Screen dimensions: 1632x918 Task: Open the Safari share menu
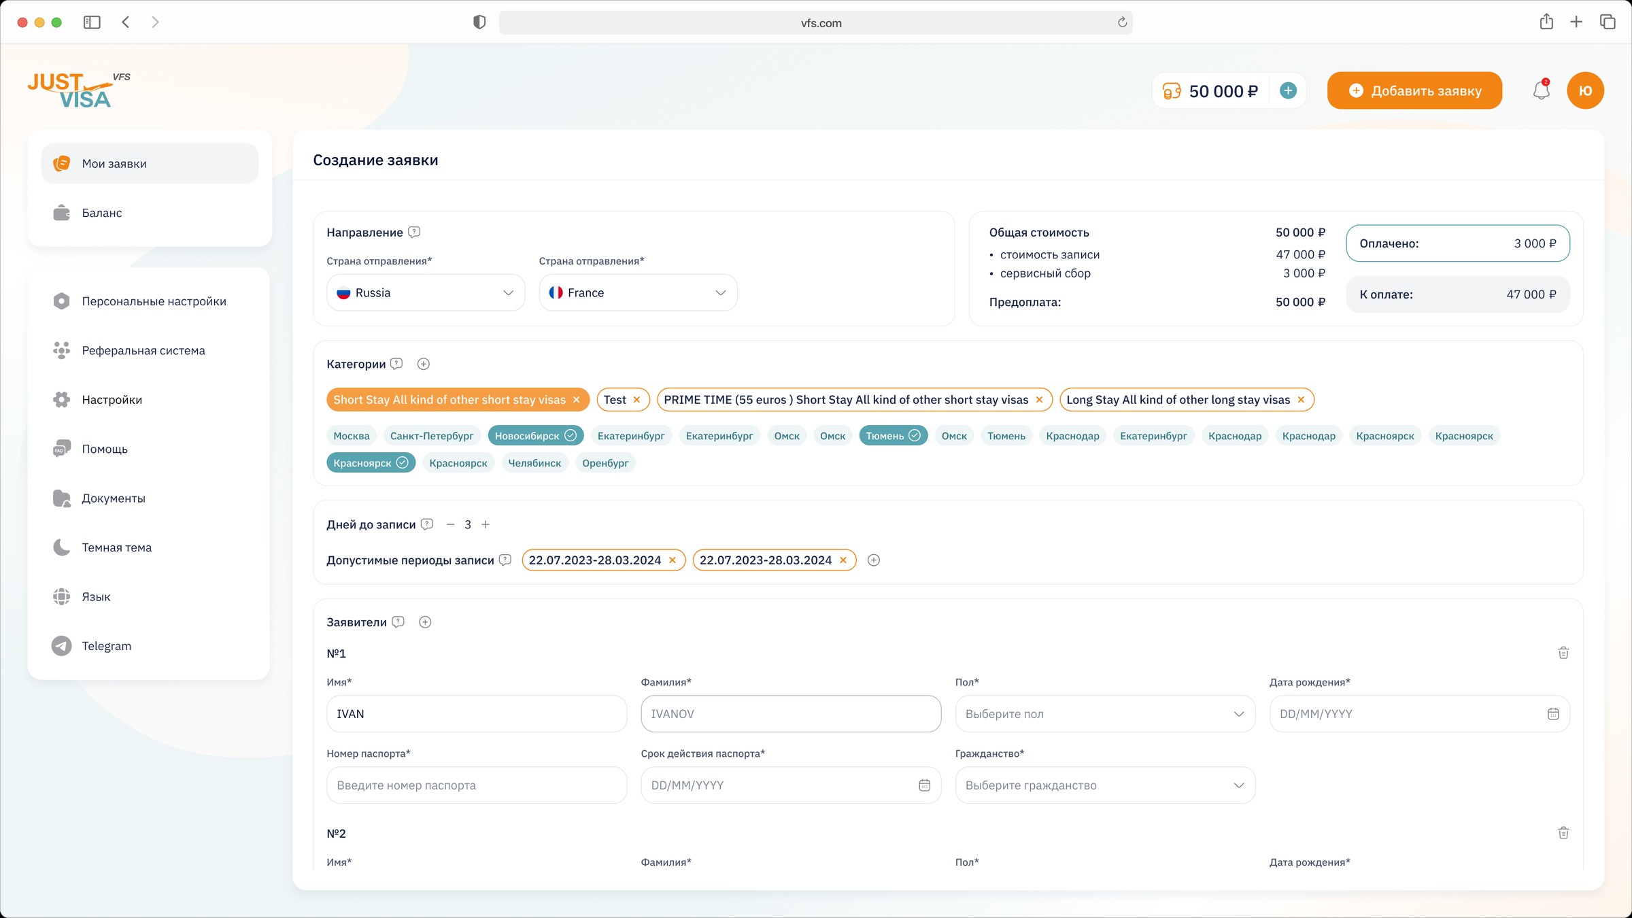1546,22
